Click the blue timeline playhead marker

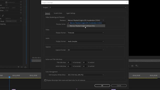point(9,77)
